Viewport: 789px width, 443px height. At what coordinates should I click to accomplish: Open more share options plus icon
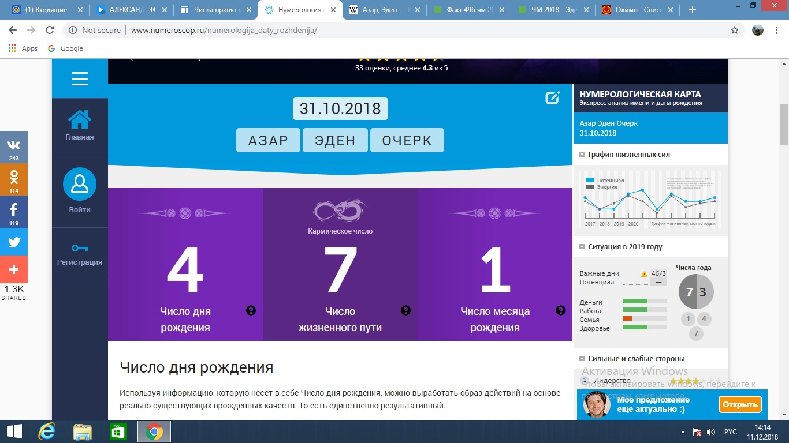14,269
